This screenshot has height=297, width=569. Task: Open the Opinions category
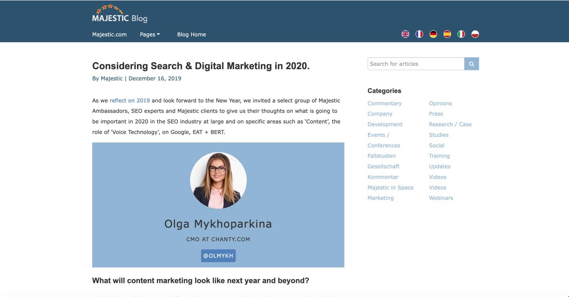tap(440, 103)
